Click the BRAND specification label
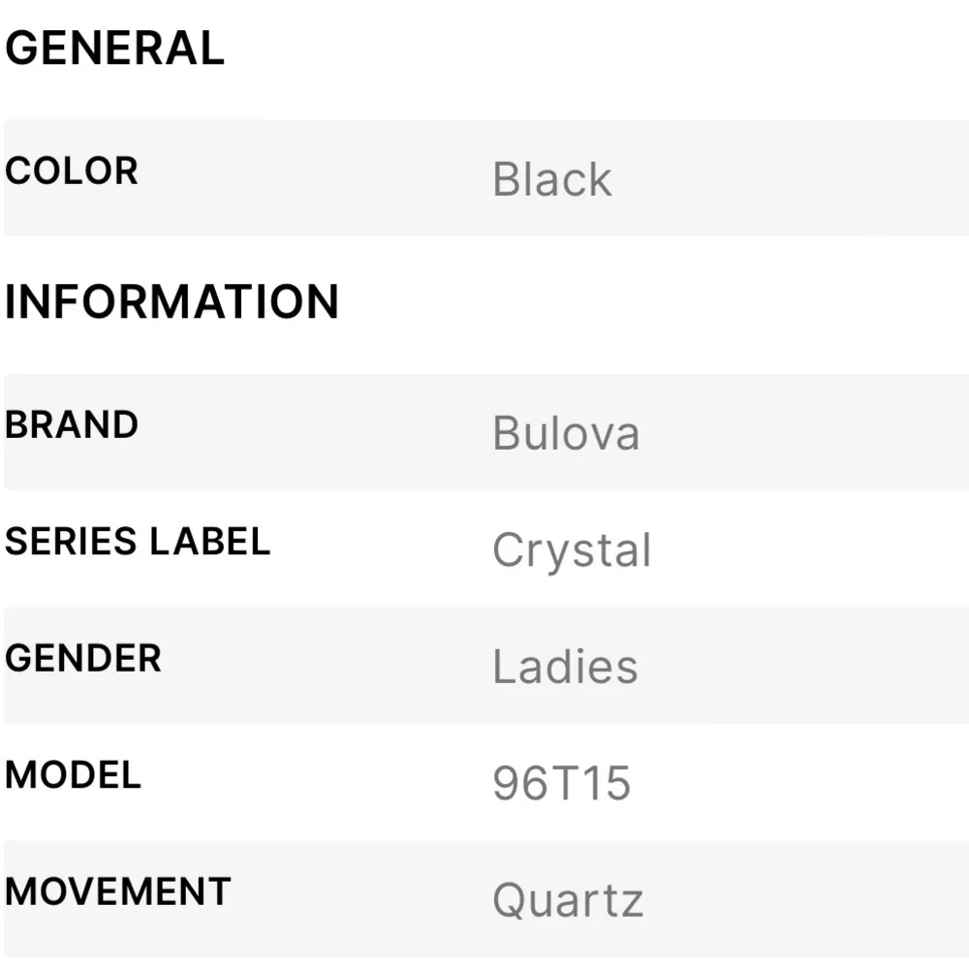This screenshot has width=969, height=969. (x=72, y=425)
